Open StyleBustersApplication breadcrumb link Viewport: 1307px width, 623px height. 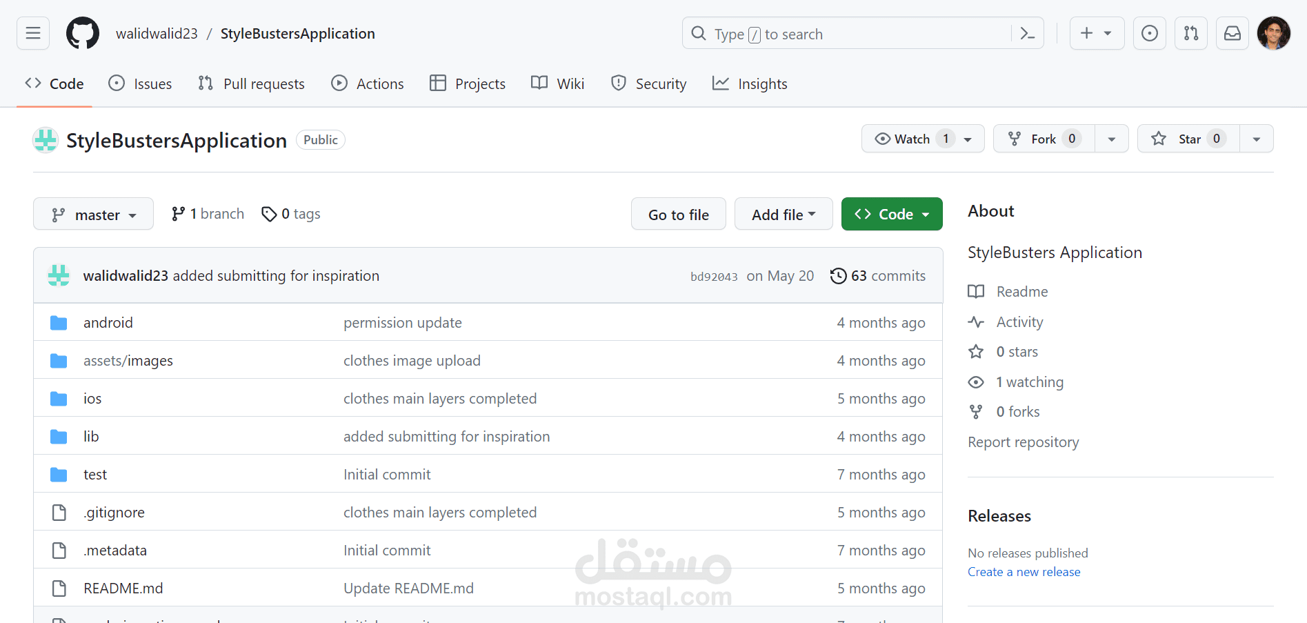[x=298, y=33]
